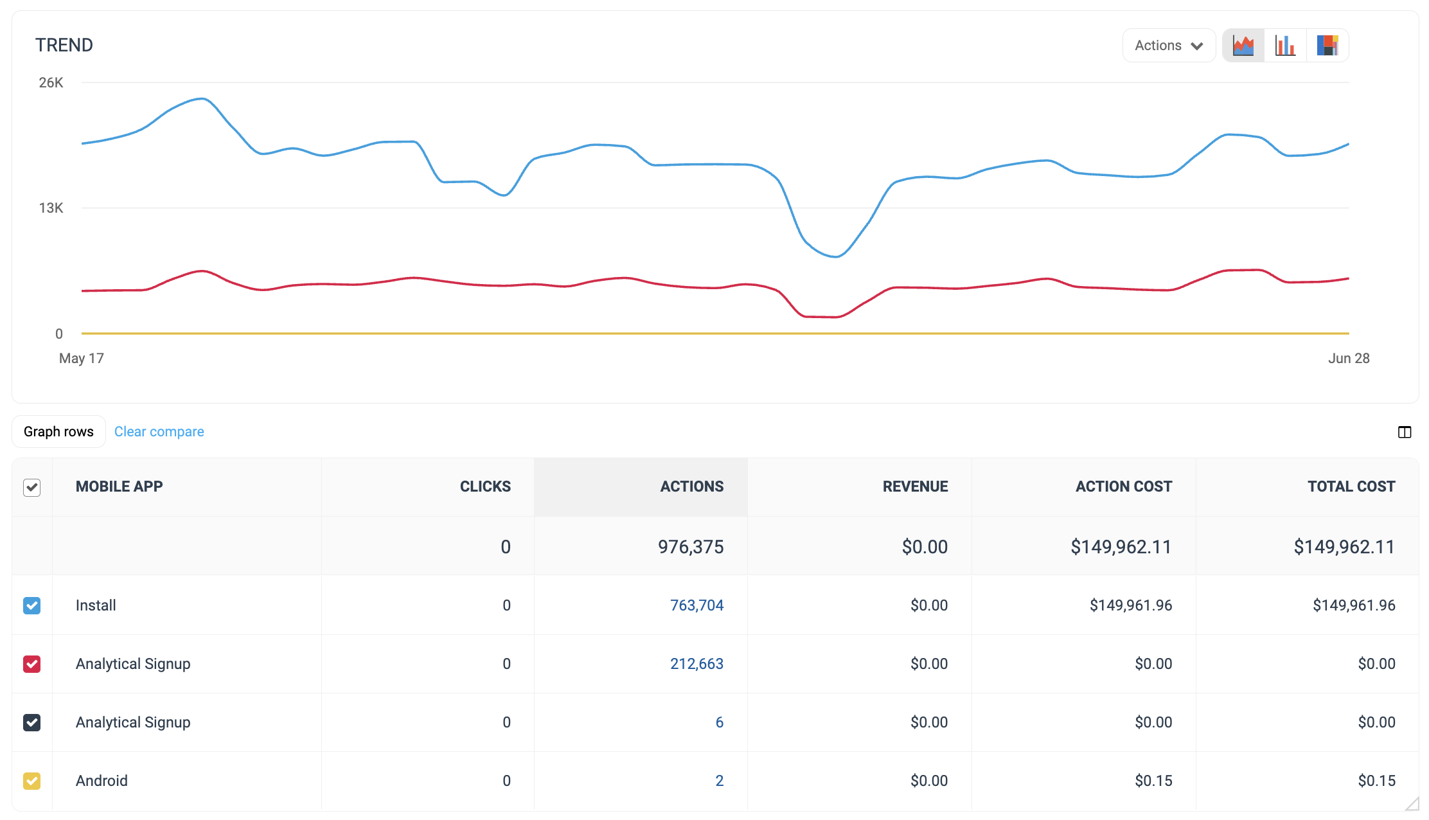Open the 6 actions link
This screenshot has height=820, width=1429.
click(720, 722)
